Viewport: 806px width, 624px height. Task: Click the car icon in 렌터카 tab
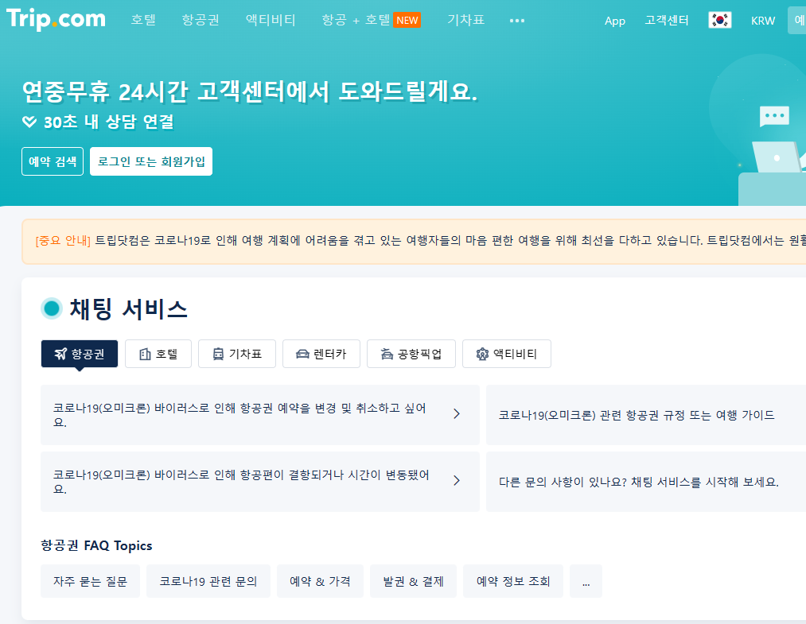click(302, 354)
